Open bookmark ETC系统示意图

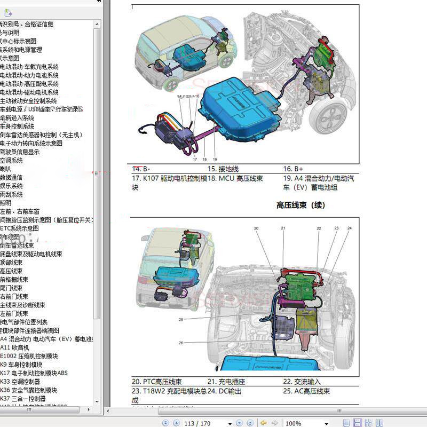(x=19, y=228)
